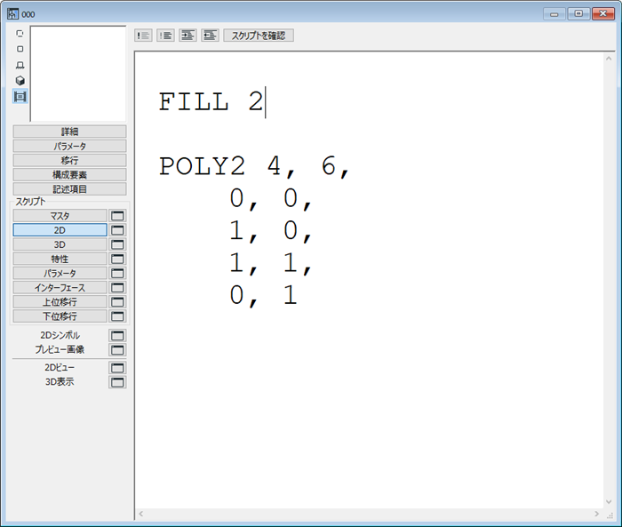Switch to the マスタ script
The height and width of the screenshot is (527, 622).
click(x=60, y=216)
